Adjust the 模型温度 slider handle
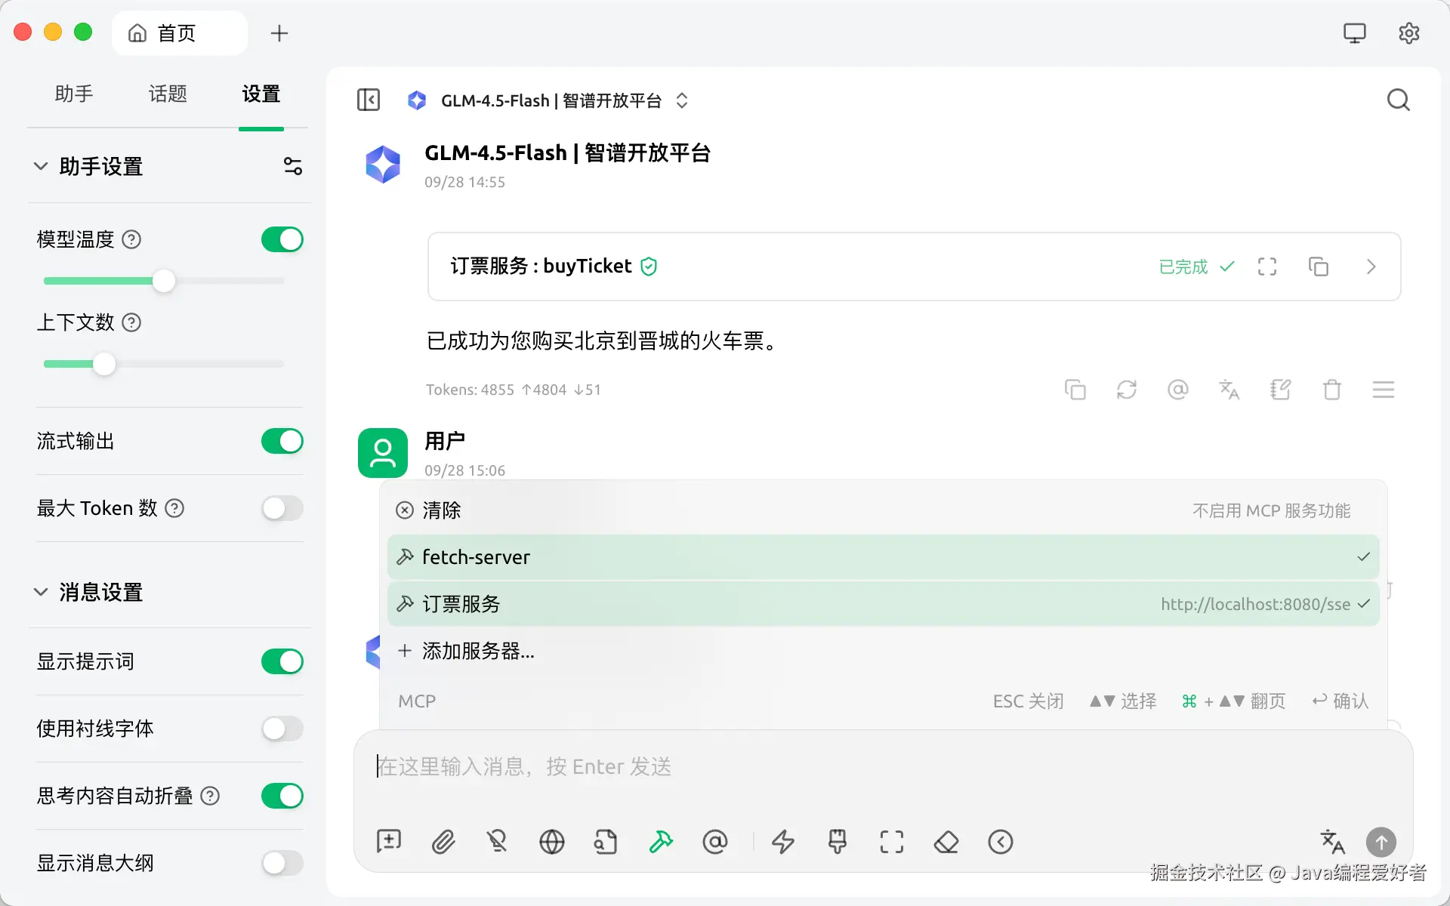 point(163,281)
